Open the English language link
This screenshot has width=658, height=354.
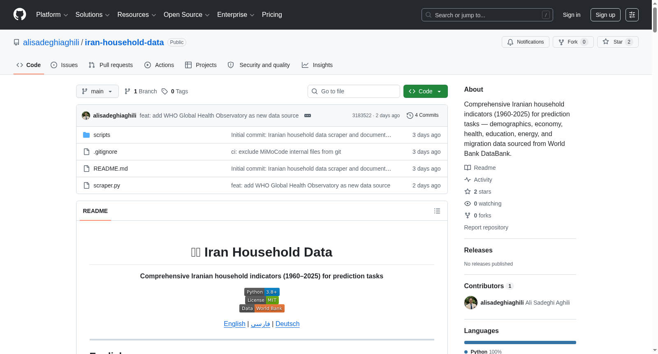coord(234,324)
